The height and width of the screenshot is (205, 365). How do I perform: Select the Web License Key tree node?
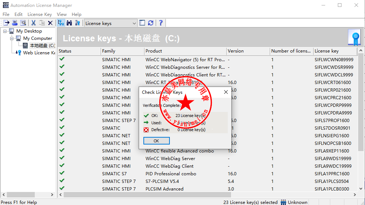pyautogui.click(x=39, y=53)
